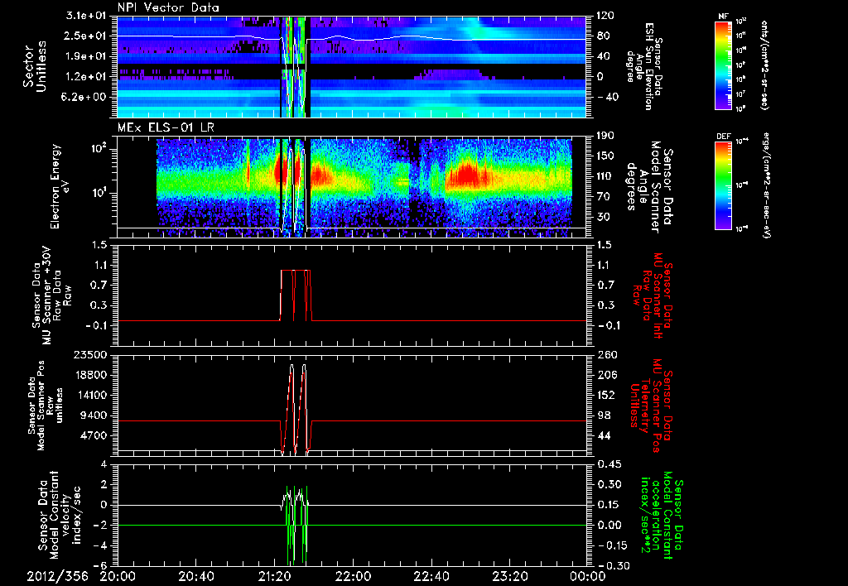Click the red 'MU Scanner Pos Telemetry' axis title
848x586 pixels.
(x=651, y=406)
